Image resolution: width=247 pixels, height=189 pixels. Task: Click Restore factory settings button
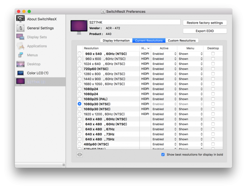[x=205, y=23]
